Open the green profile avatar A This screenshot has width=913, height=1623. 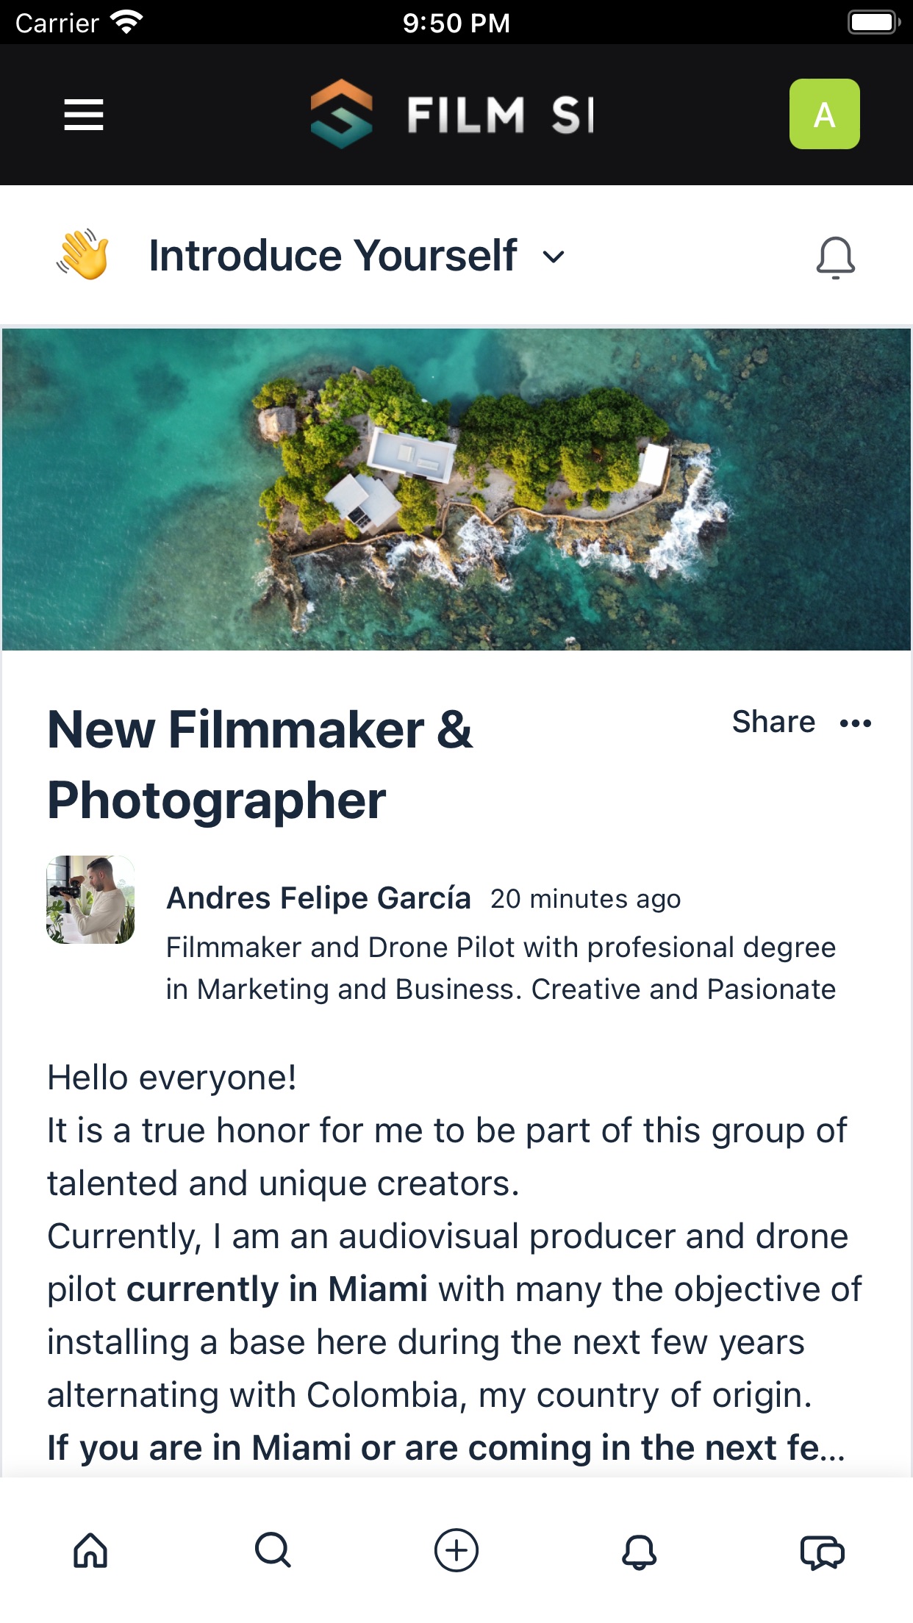click(824, 114)
